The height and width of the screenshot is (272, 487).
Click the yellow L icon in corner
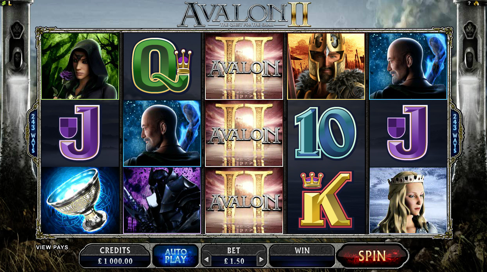pyautogui.click(x=9, y=3)
